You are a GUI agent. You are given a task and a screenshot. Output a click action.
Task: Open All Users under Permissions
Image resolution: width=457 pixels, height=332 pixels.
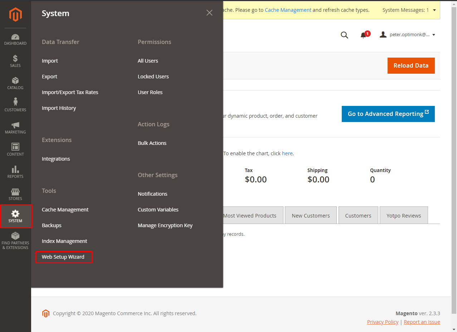(x=148, y=61)
